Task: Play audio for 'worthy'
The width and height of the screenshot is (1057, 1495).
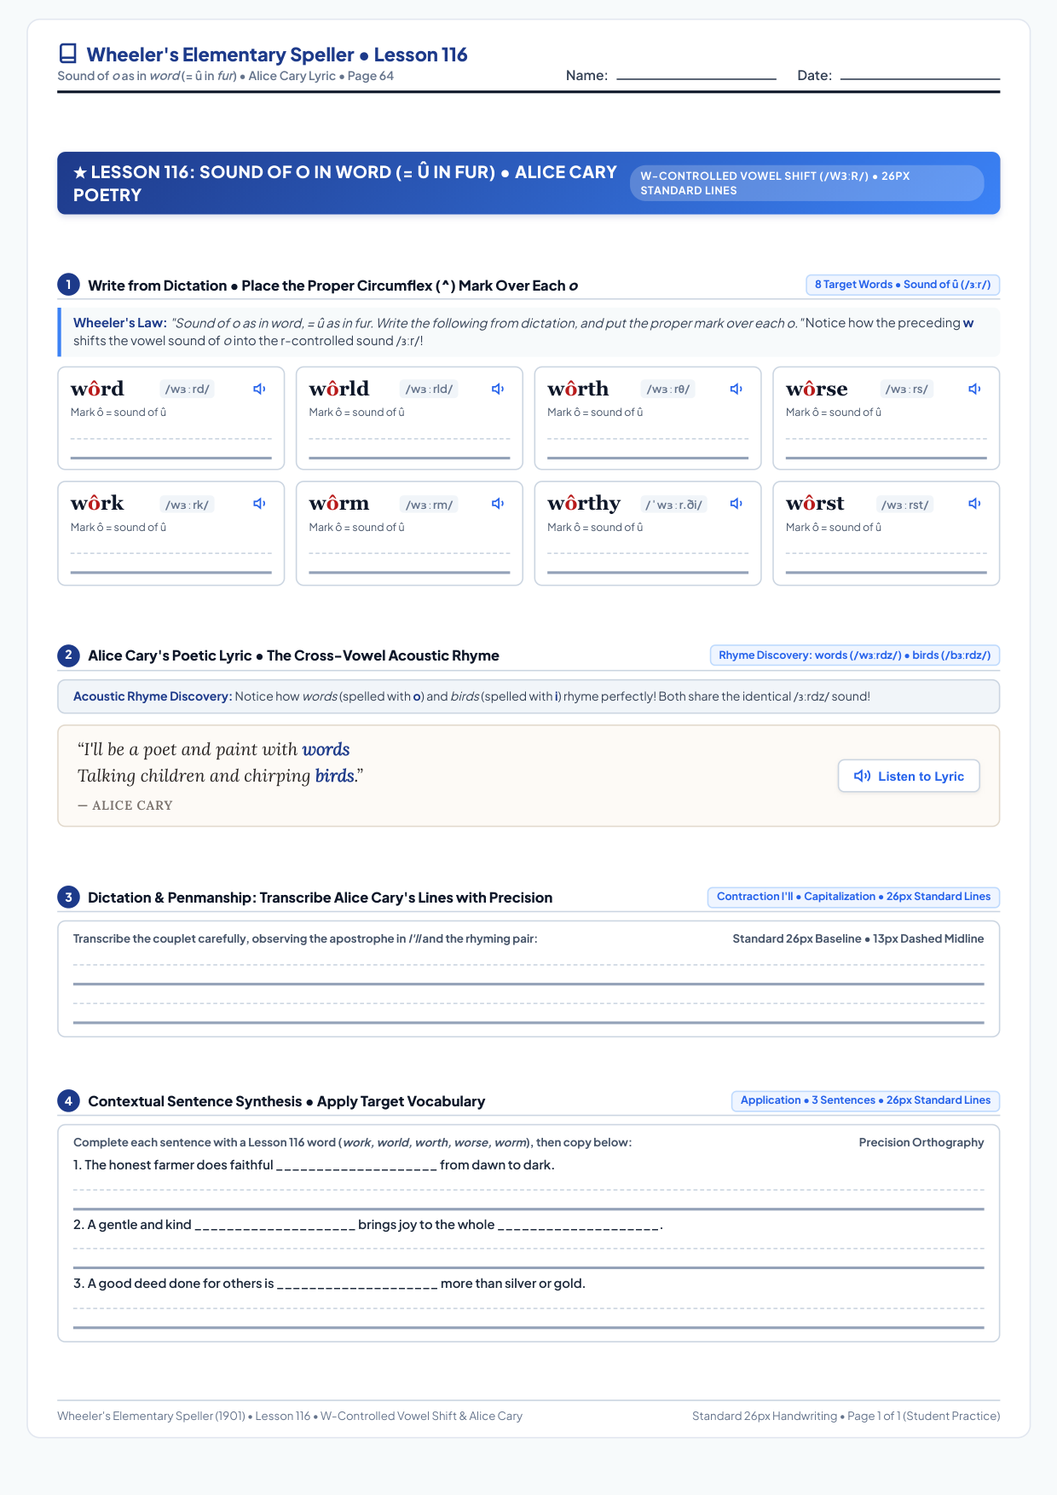Action: tap(736, 504)
